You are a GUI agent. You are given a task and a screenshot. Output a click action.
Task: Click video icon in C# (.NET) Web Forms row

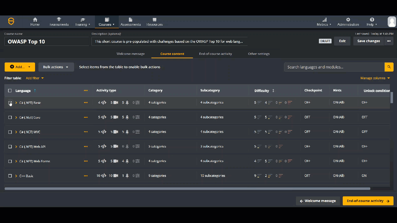(116, 161)
